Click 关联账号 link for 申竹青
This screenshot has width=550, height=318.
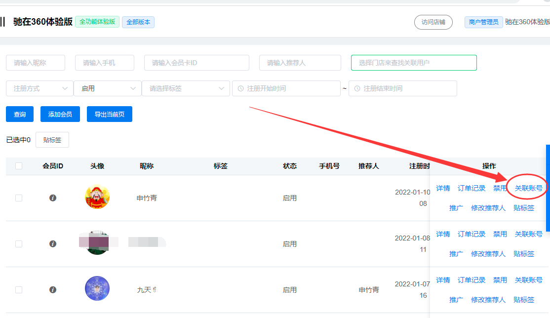click(528, 188)
